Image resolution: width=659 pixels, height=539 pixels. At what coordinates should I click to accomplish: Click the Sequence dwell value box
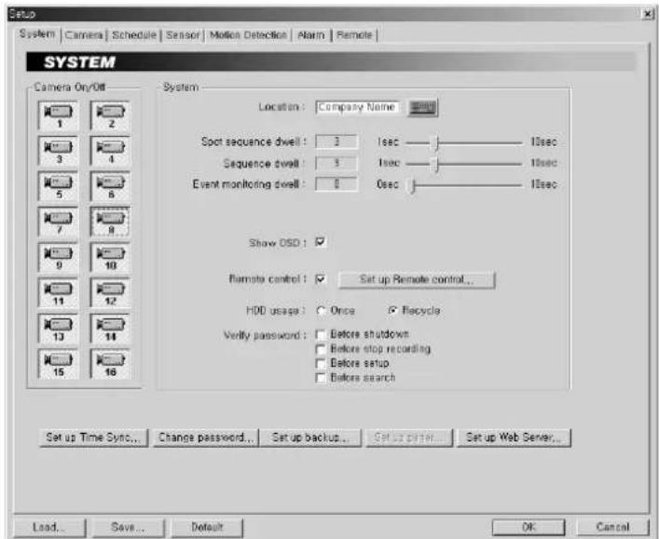pos(336,163)
